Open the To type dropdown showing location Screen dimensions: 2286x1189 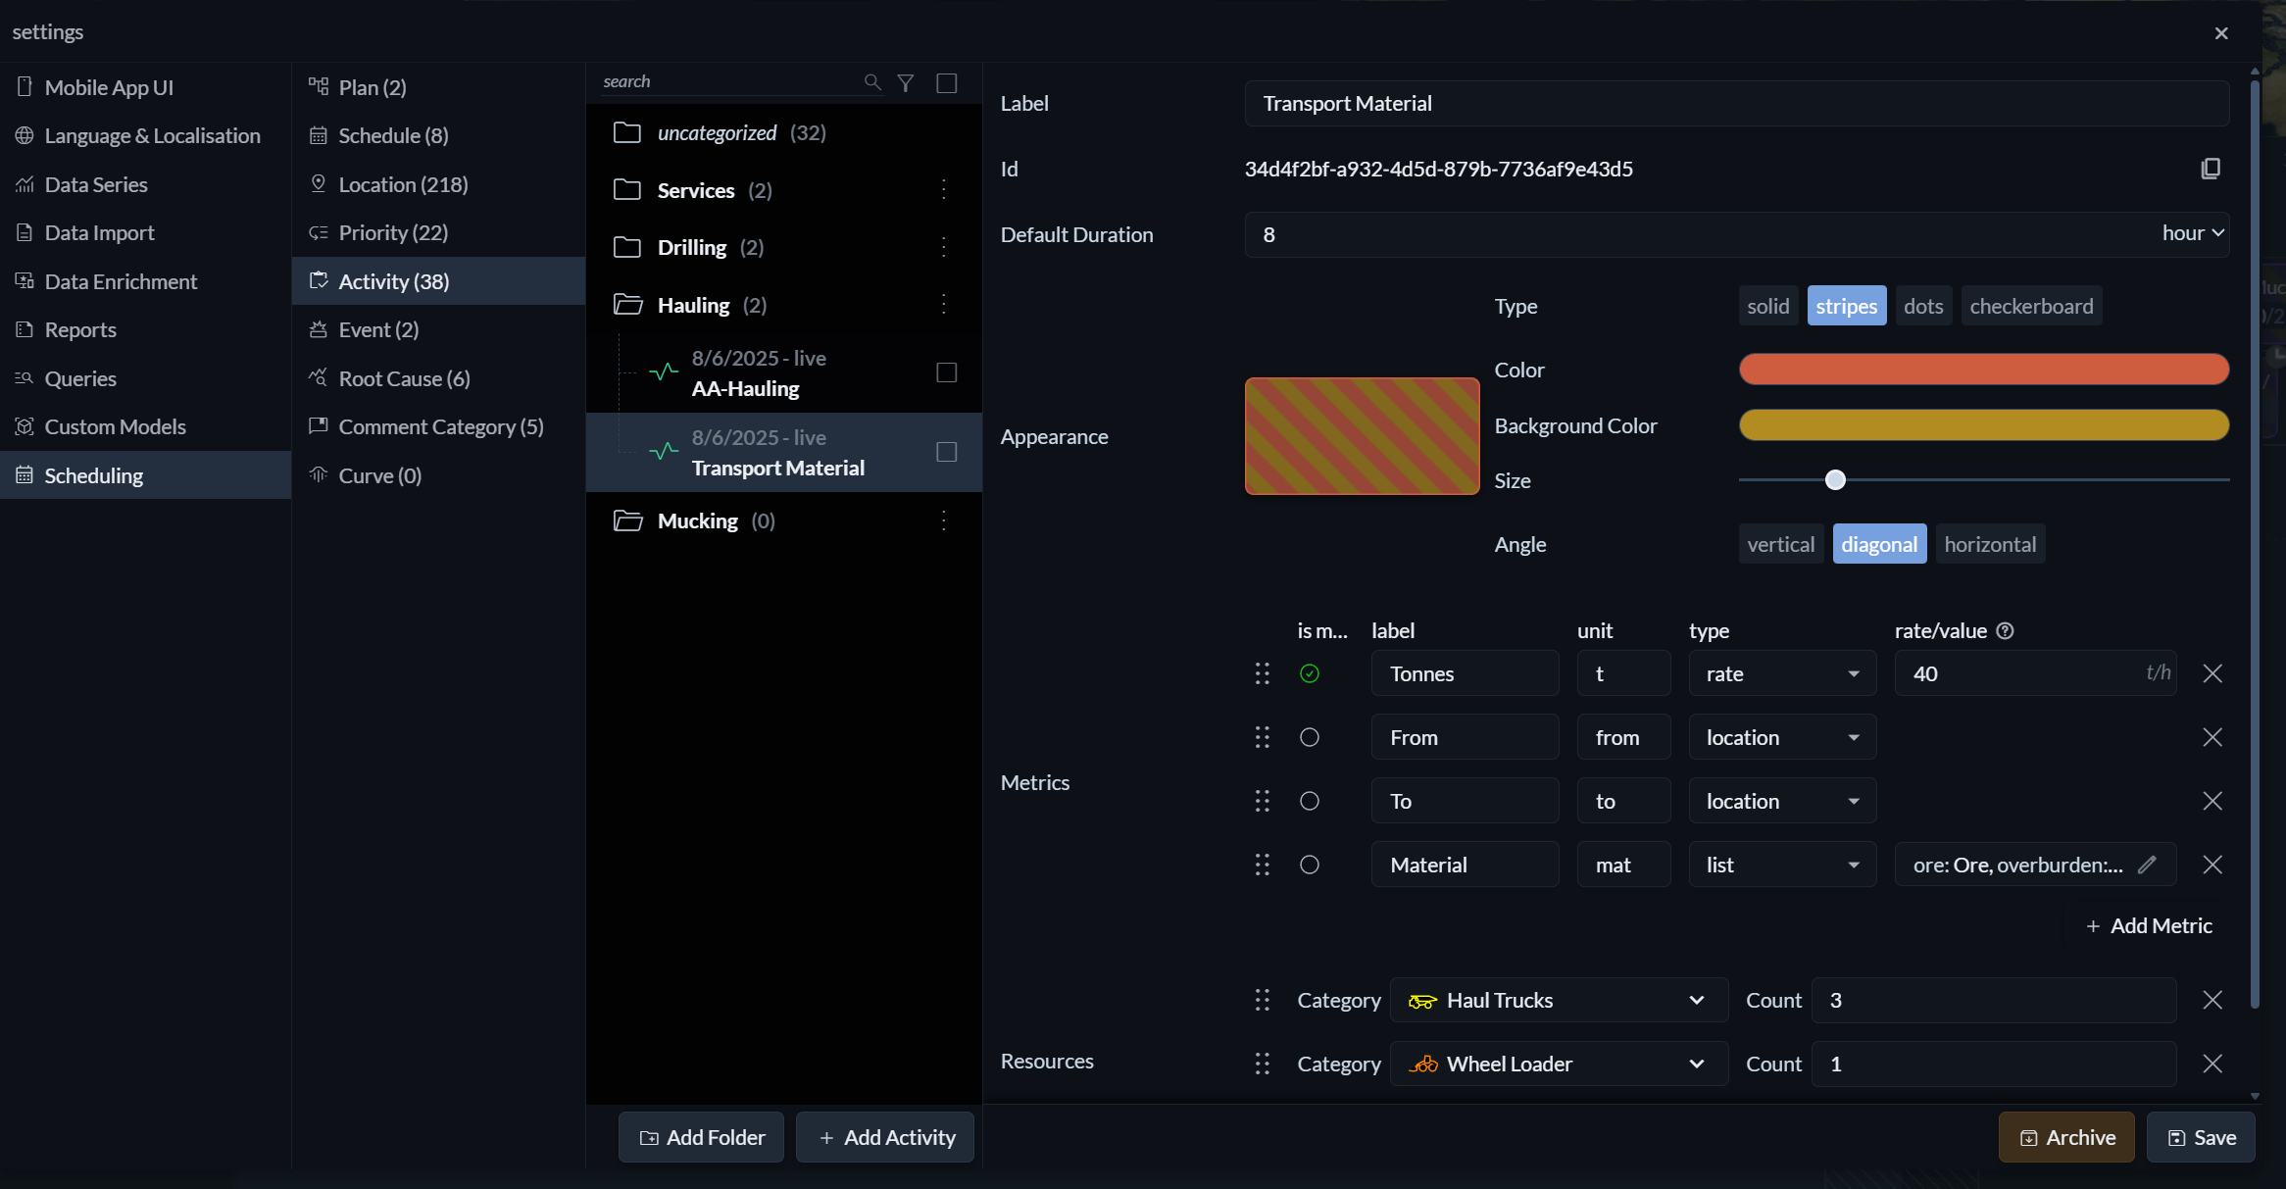coord(1782,801)
